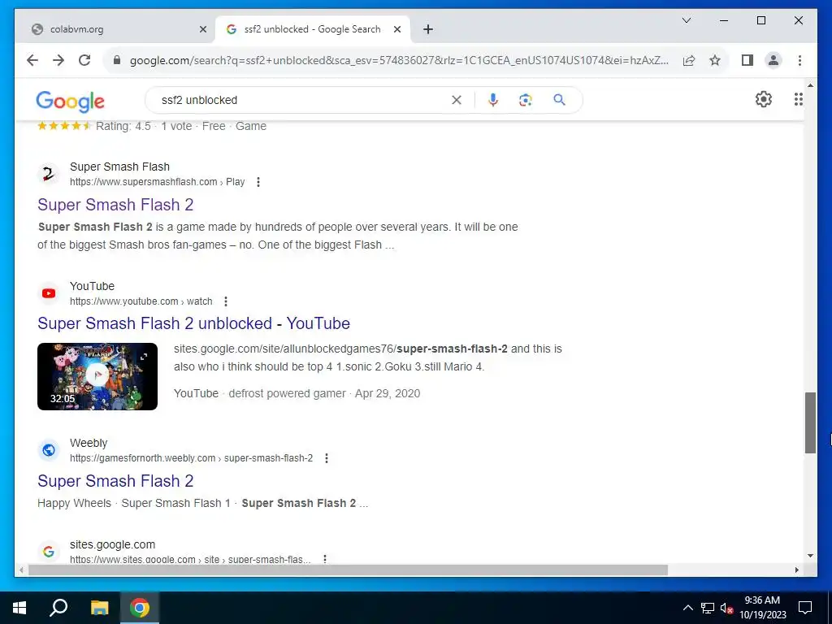832x624 pixels.
Task: Open tab search dropdown chevron
Action: (x=686, y=20)
